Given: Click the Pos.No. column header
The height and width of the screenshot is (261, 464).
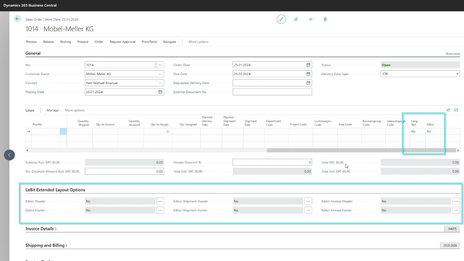Looking at the screenshot, I should [x=37, y=124].
